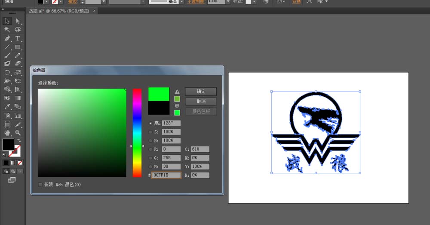Select the Paintbrush tool

(x=7, y=55)
